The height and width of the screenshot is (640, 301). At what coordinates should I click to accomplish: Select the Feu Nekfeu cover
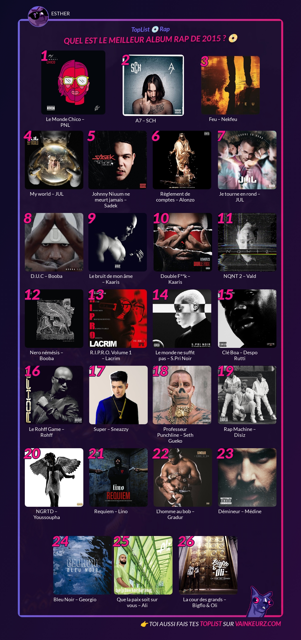pyautogui.click(x=230, y=85)
